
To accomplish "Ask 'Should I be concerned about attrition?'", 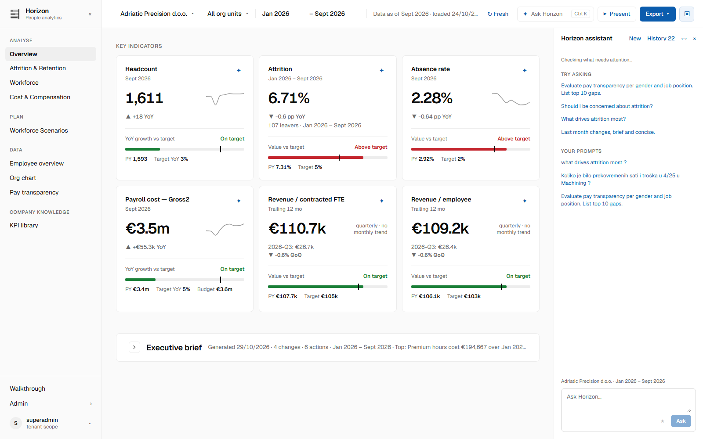I will [607, 106].
